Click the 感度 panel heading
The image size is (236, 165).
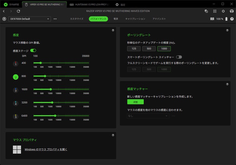[16, 35]
